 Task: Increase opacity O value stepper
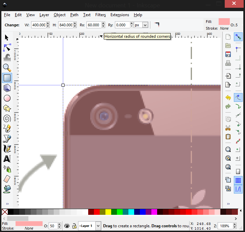click(59, 224)
